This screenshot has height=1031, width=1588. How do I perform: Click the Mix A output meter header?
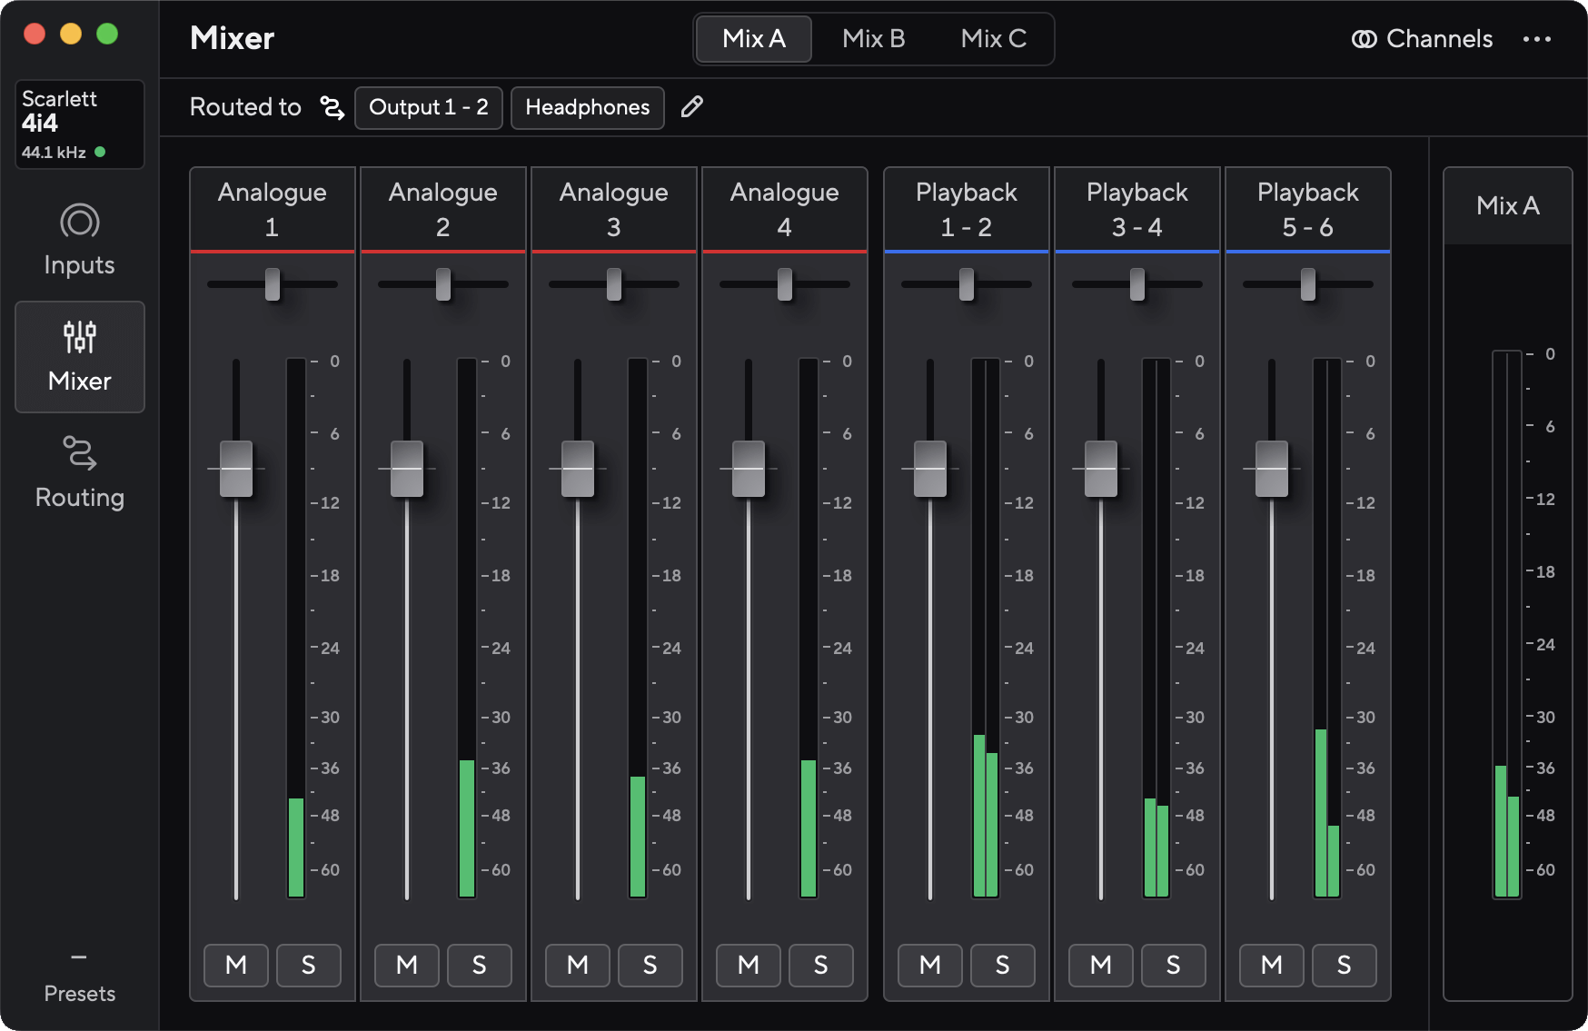1508,206
